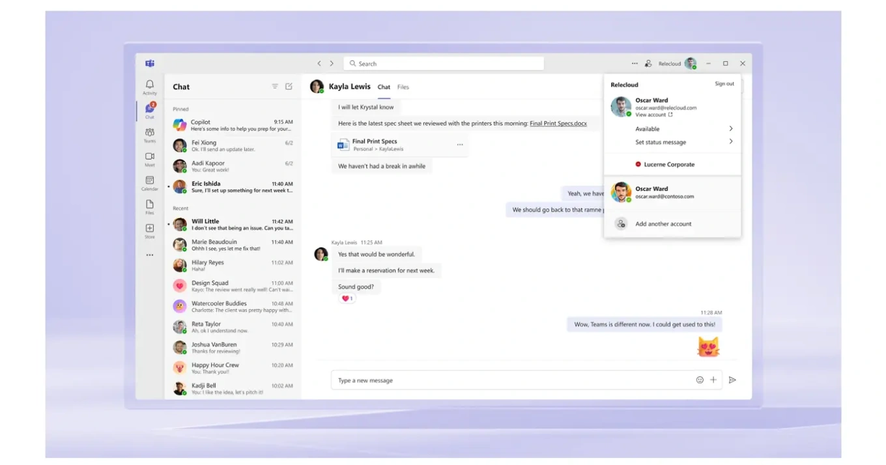Click the filter chats icon
Image resolution: width=886 pixels, height=465 pixels.
275,87
